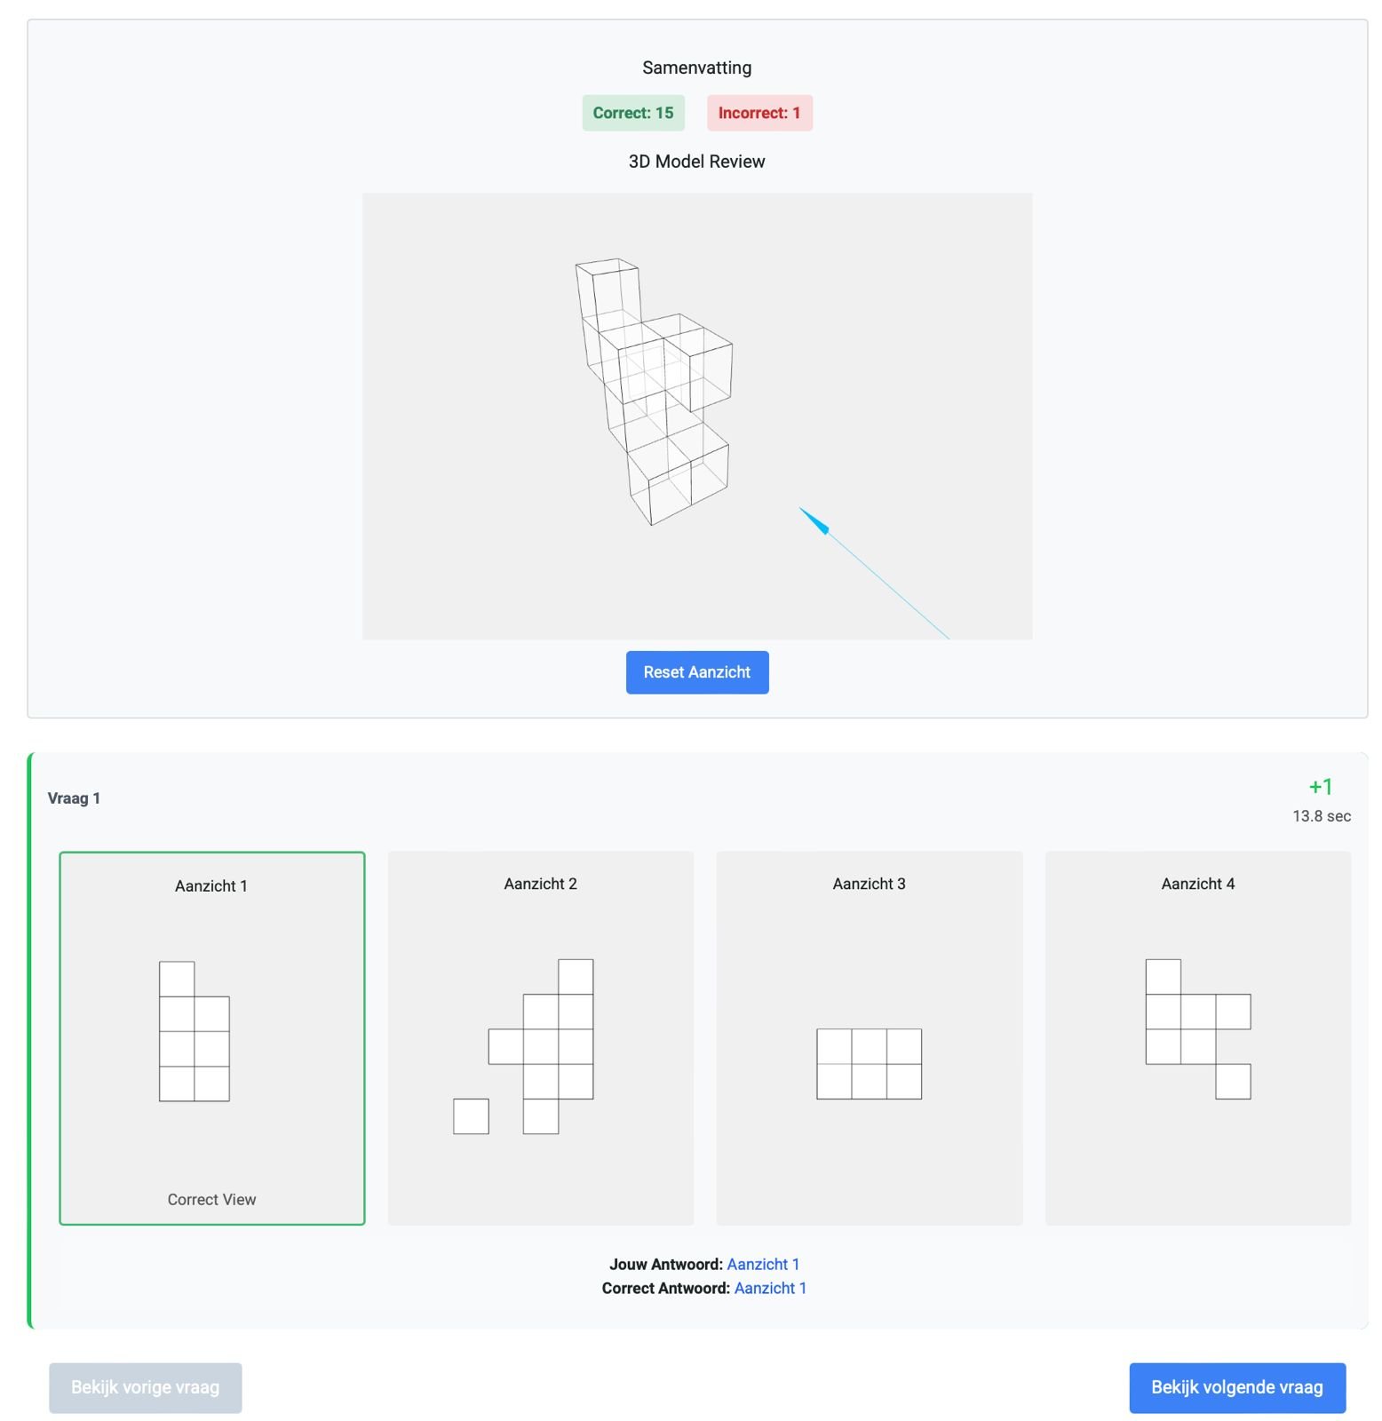Click Bekijk volgende vraag button
The height and width of the screenshot is (1421, 1382).
[x=1236, y=1387]
